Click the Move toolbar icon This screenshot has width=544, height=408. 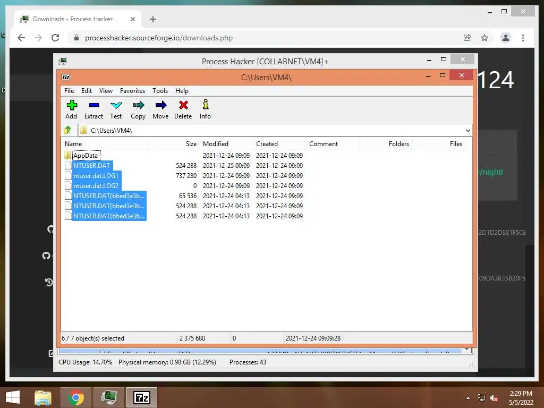pos(160,105)
